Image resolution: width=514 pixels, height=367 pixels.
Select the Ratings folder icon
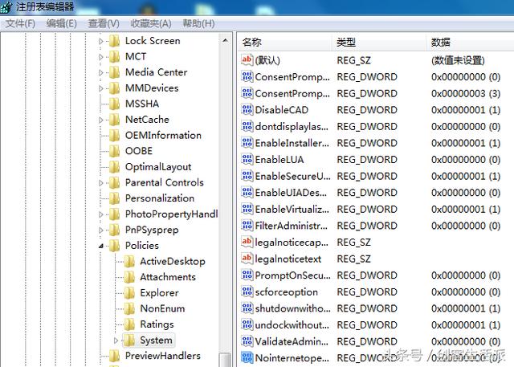click(x=129, y=324)
